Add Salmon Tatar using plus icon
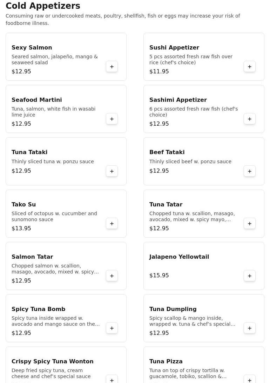 click(x=112, y=276)
